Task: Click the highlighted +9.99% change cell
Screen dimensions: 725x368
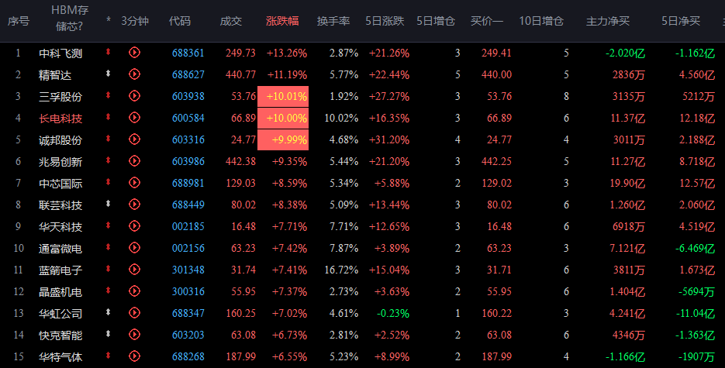Action: pyautogui.click(x=283, y=140)
